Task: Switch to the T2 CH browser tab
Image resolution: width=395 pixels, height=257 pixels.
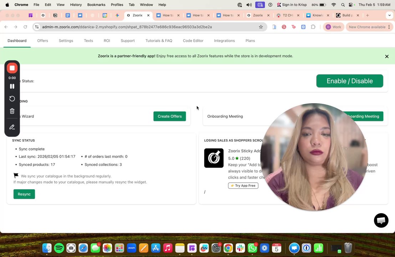Action: (x=288, y=15)
